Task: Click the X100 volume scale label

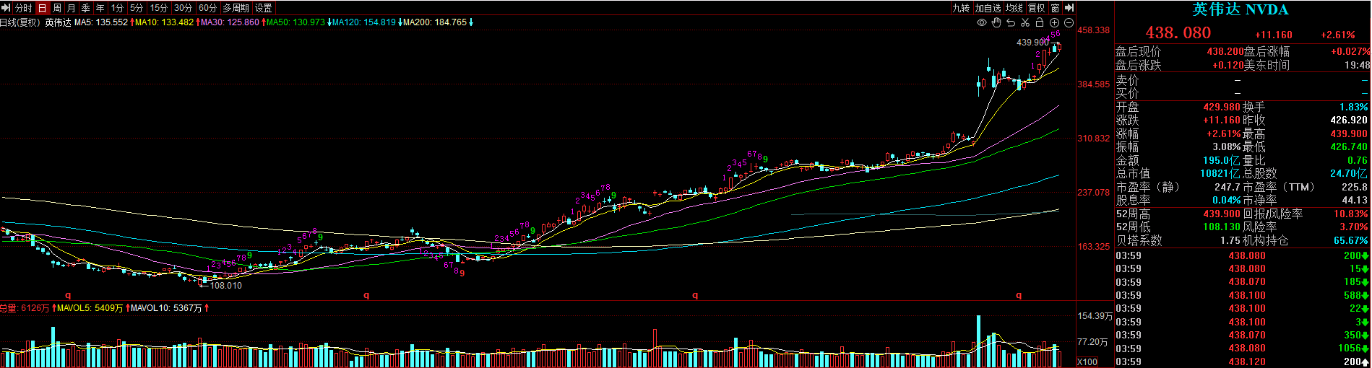Action: tap(1087, 362)
